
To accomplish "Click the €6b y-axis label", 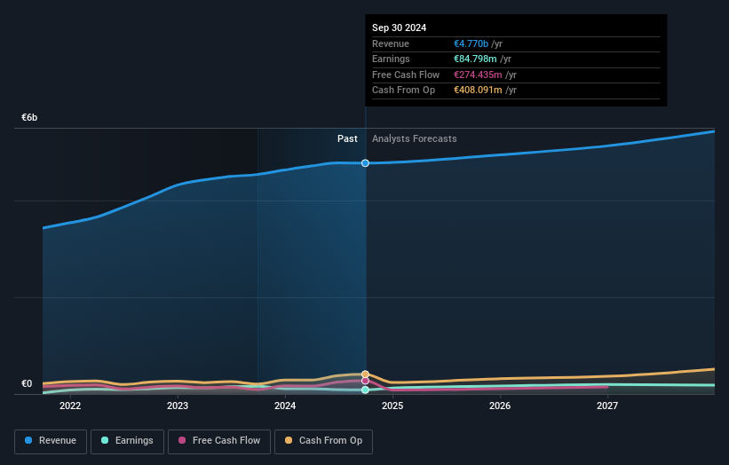I will click(29, 117).
